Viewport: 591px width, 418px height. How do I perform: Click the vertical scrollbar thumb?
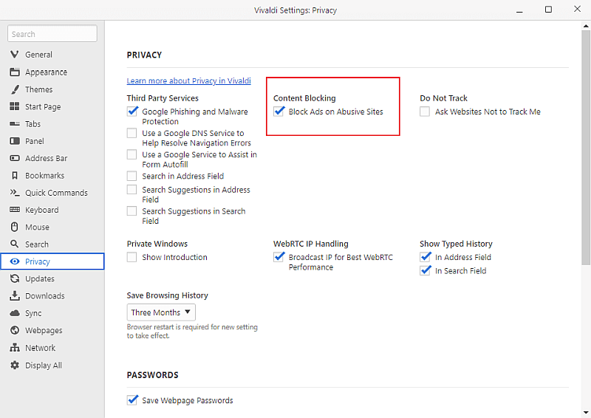586,148
